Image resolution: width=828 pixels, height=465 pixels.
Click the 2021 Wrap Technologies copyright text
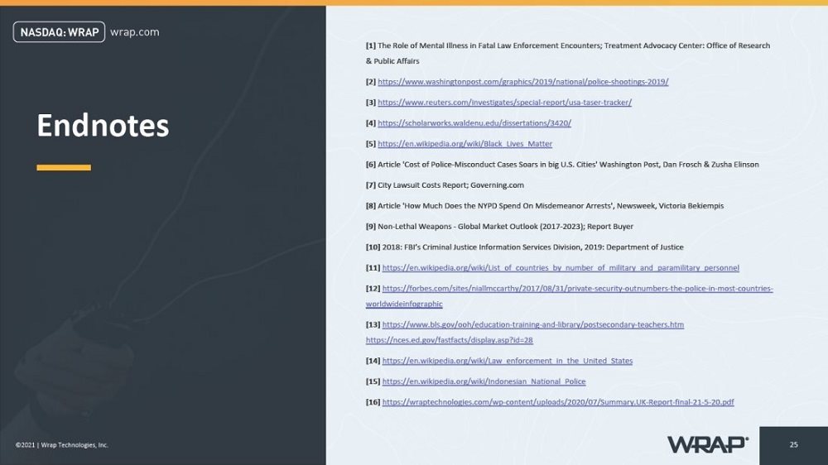pos(62,445)
